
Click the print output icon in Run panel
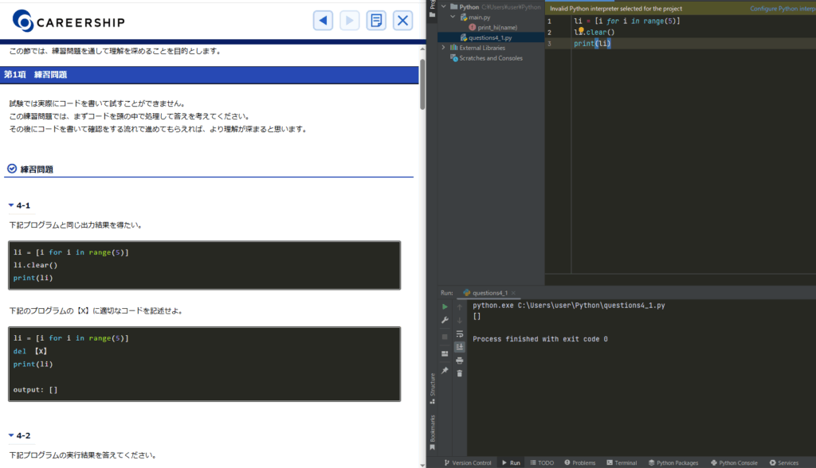(x=460, y=360)
